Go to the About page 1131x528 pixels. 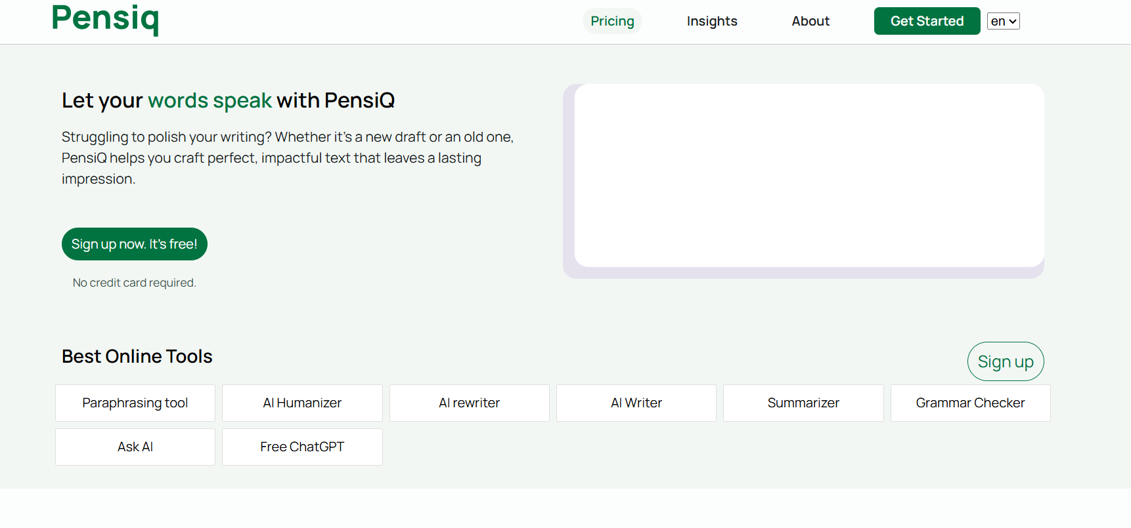[810, 21]
